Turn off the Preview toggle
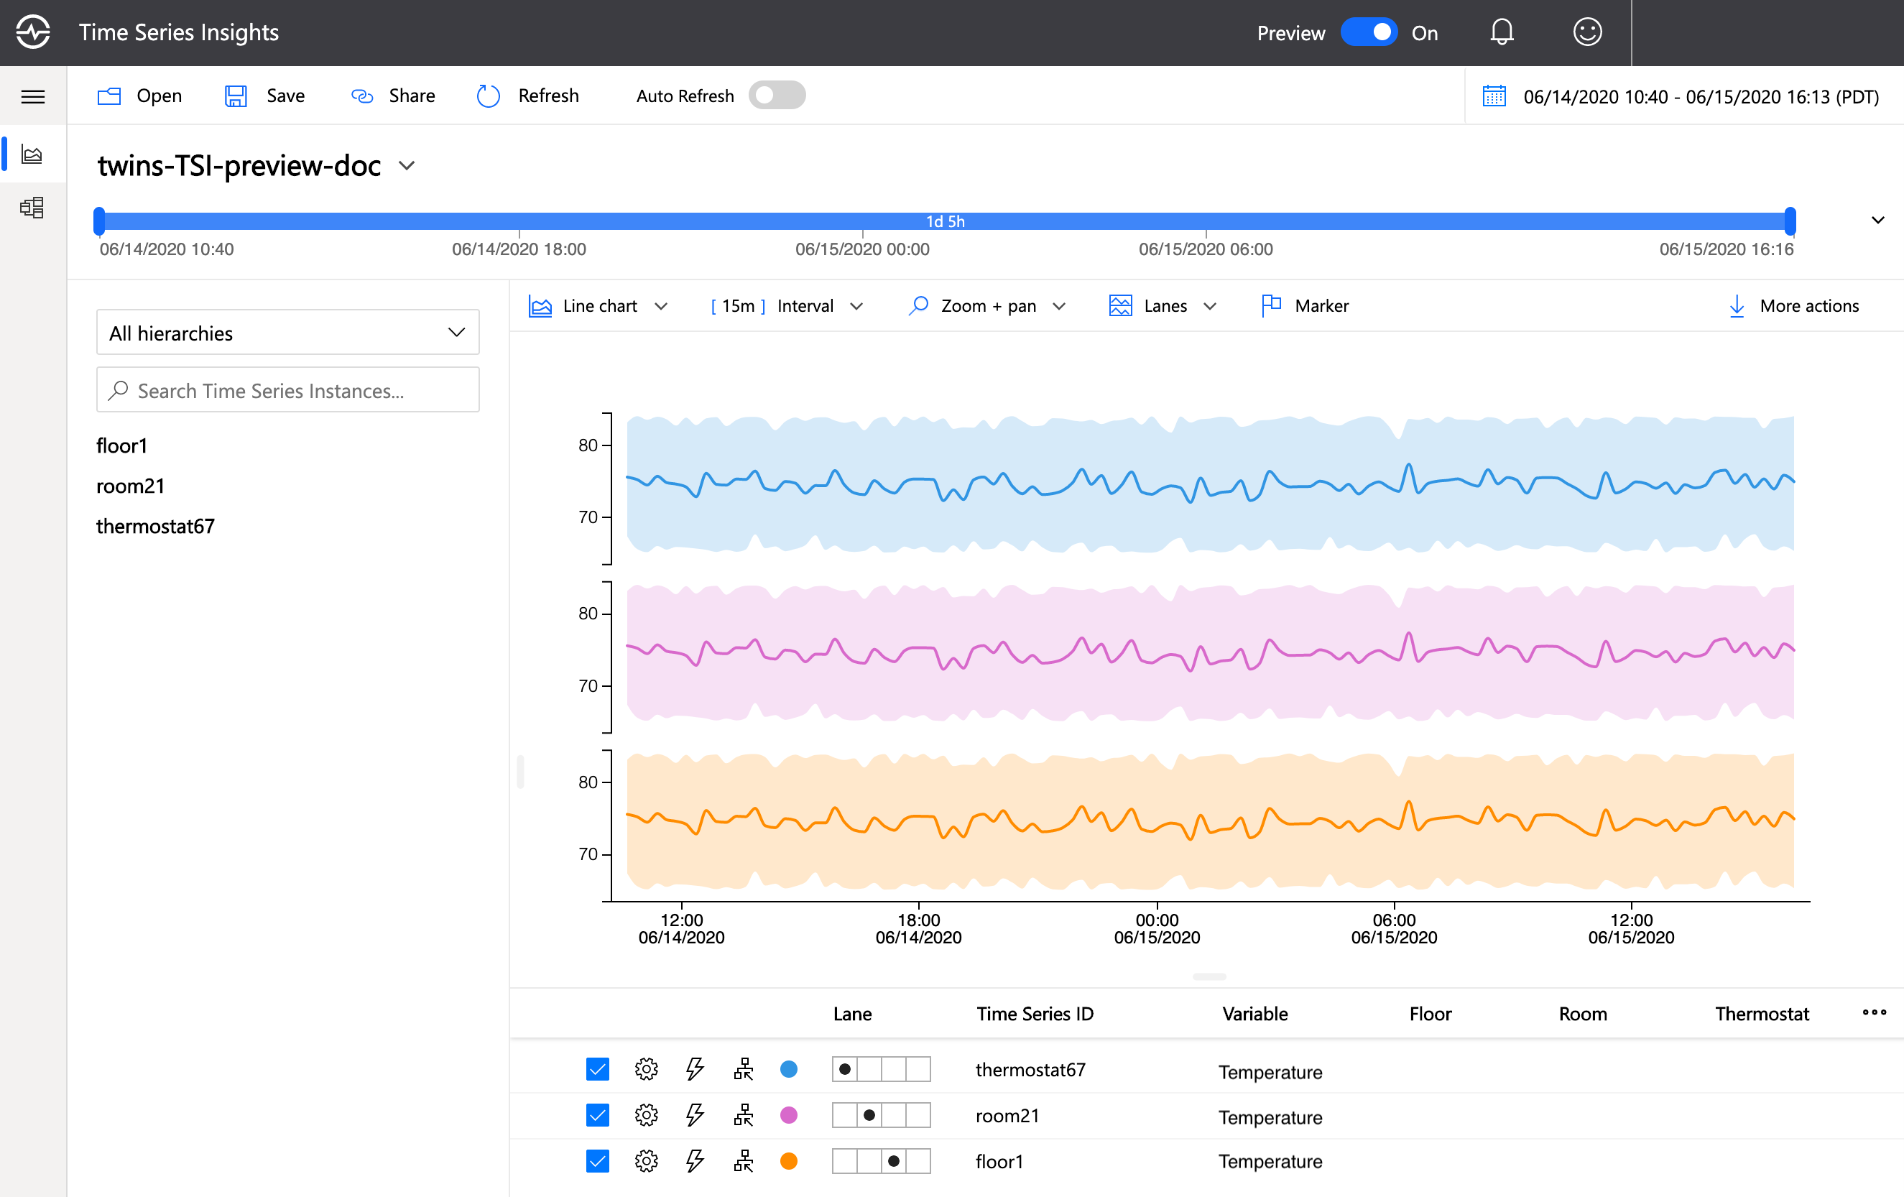 click(x=1369, y=32)
